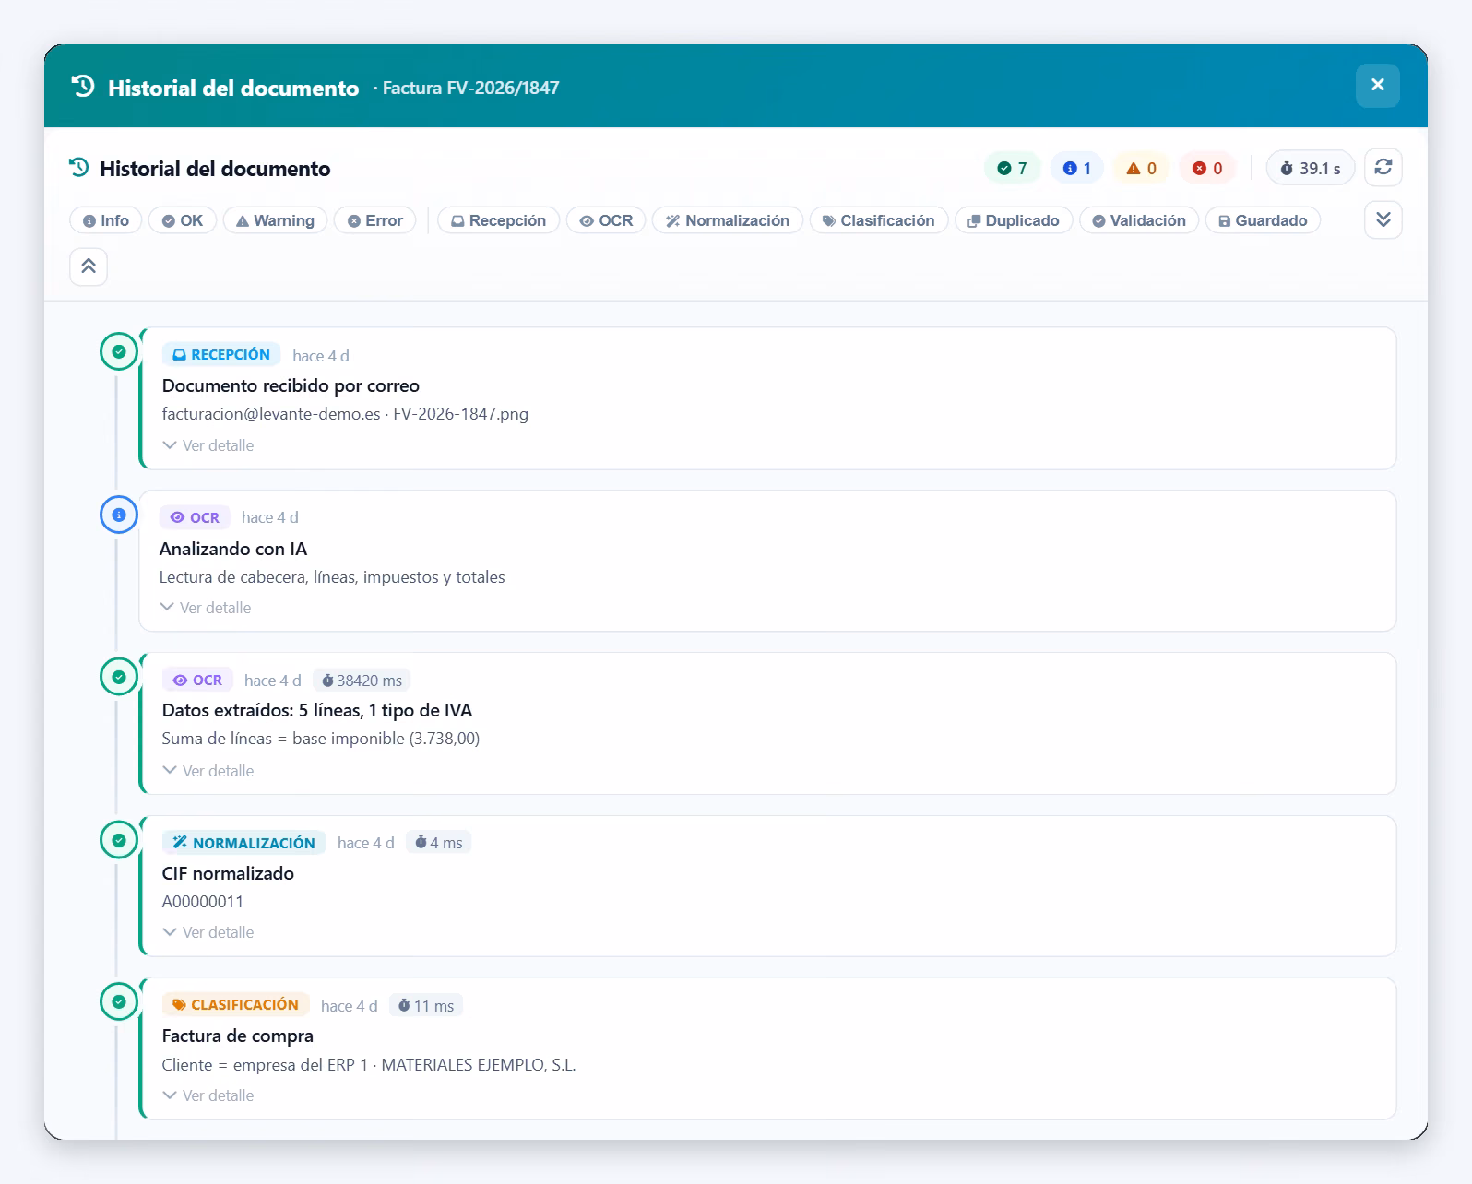The image size is (1472, 1184).
Task: Click the 11 ms stopwatch badge
Action: click(x=425, y=1006)
